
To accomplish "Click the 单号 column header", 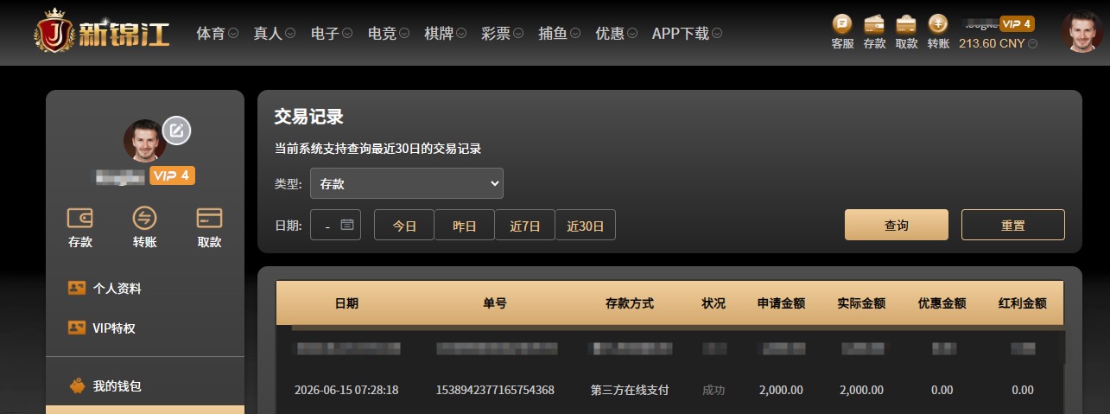I will [x=495, y=303].
